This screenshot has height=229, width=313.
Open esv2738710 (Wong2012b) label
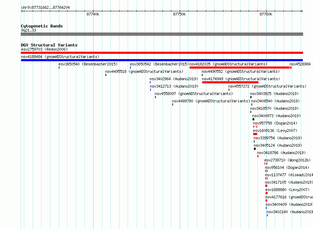pyautogui.click(x=287, y=160)
